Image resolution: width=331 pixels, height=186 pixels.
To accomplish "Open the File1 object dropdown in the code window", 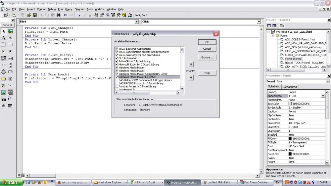I will coord(137,22).
